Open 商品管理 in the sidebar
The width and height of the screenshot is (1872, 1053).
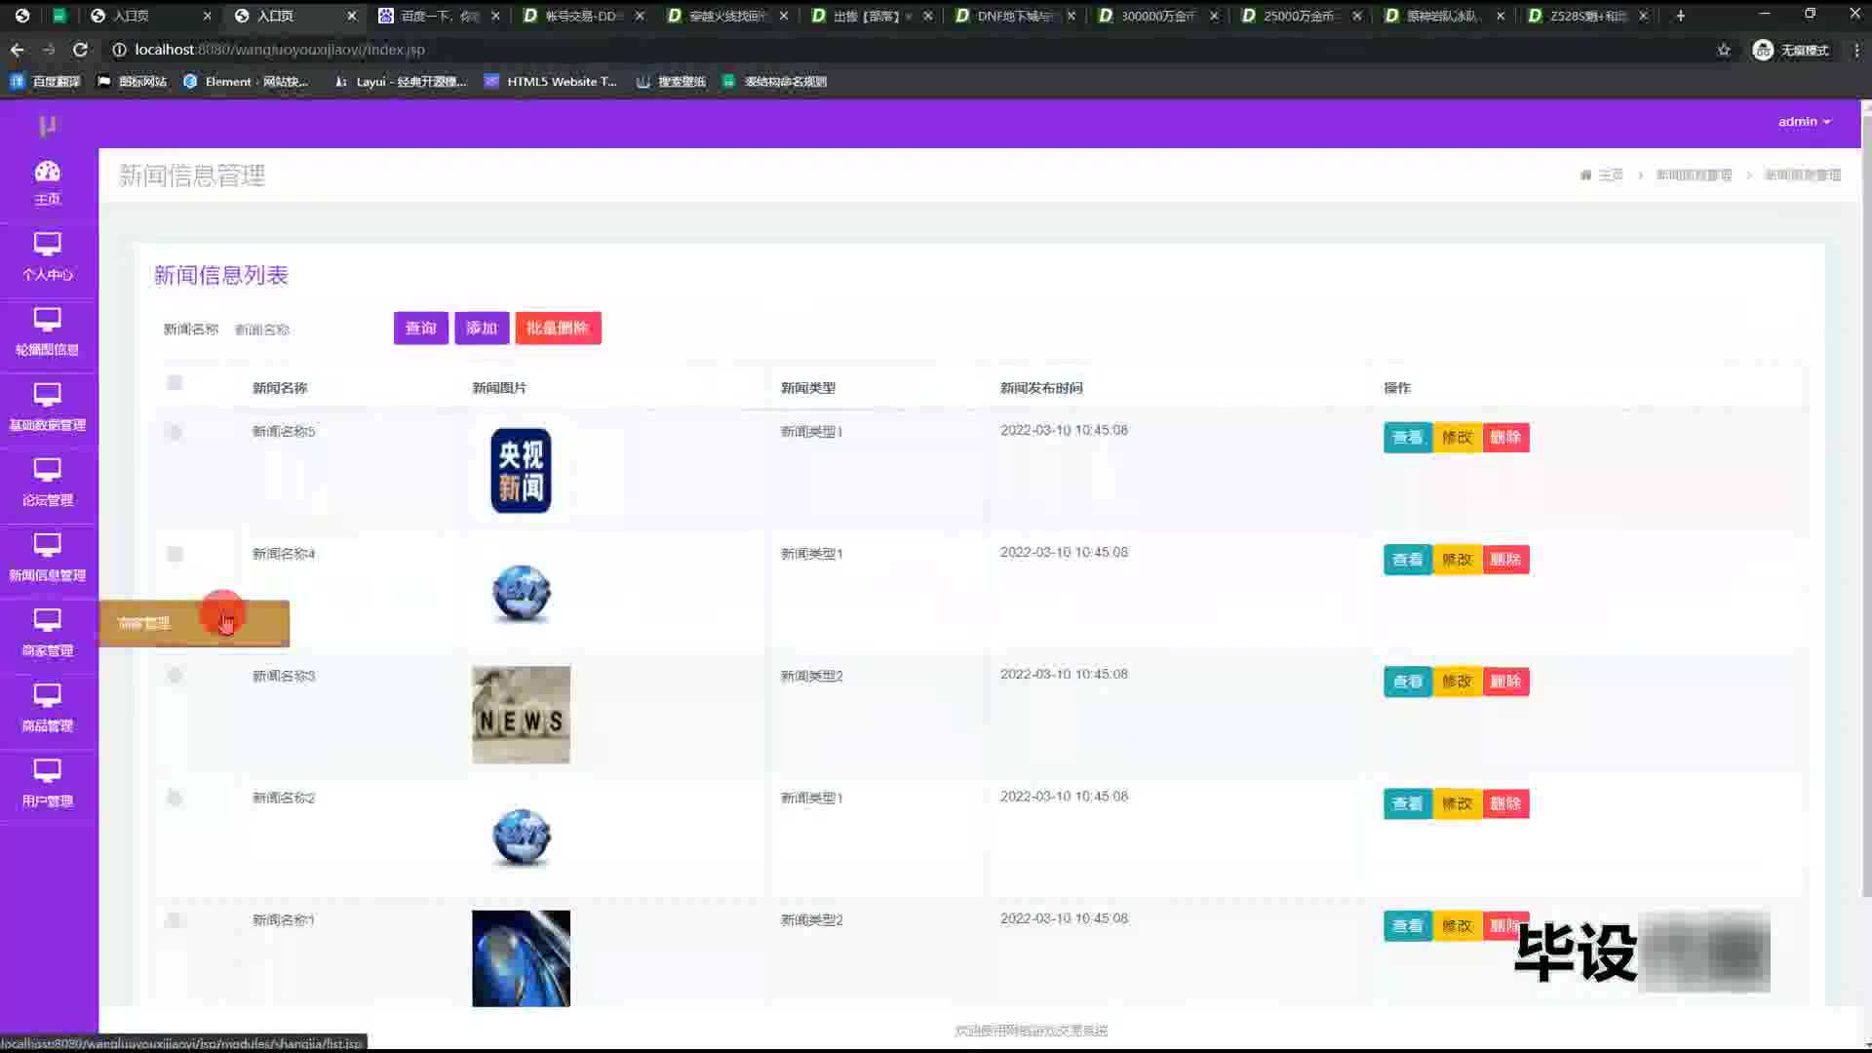pyautogui.click(x=47, y=709)
